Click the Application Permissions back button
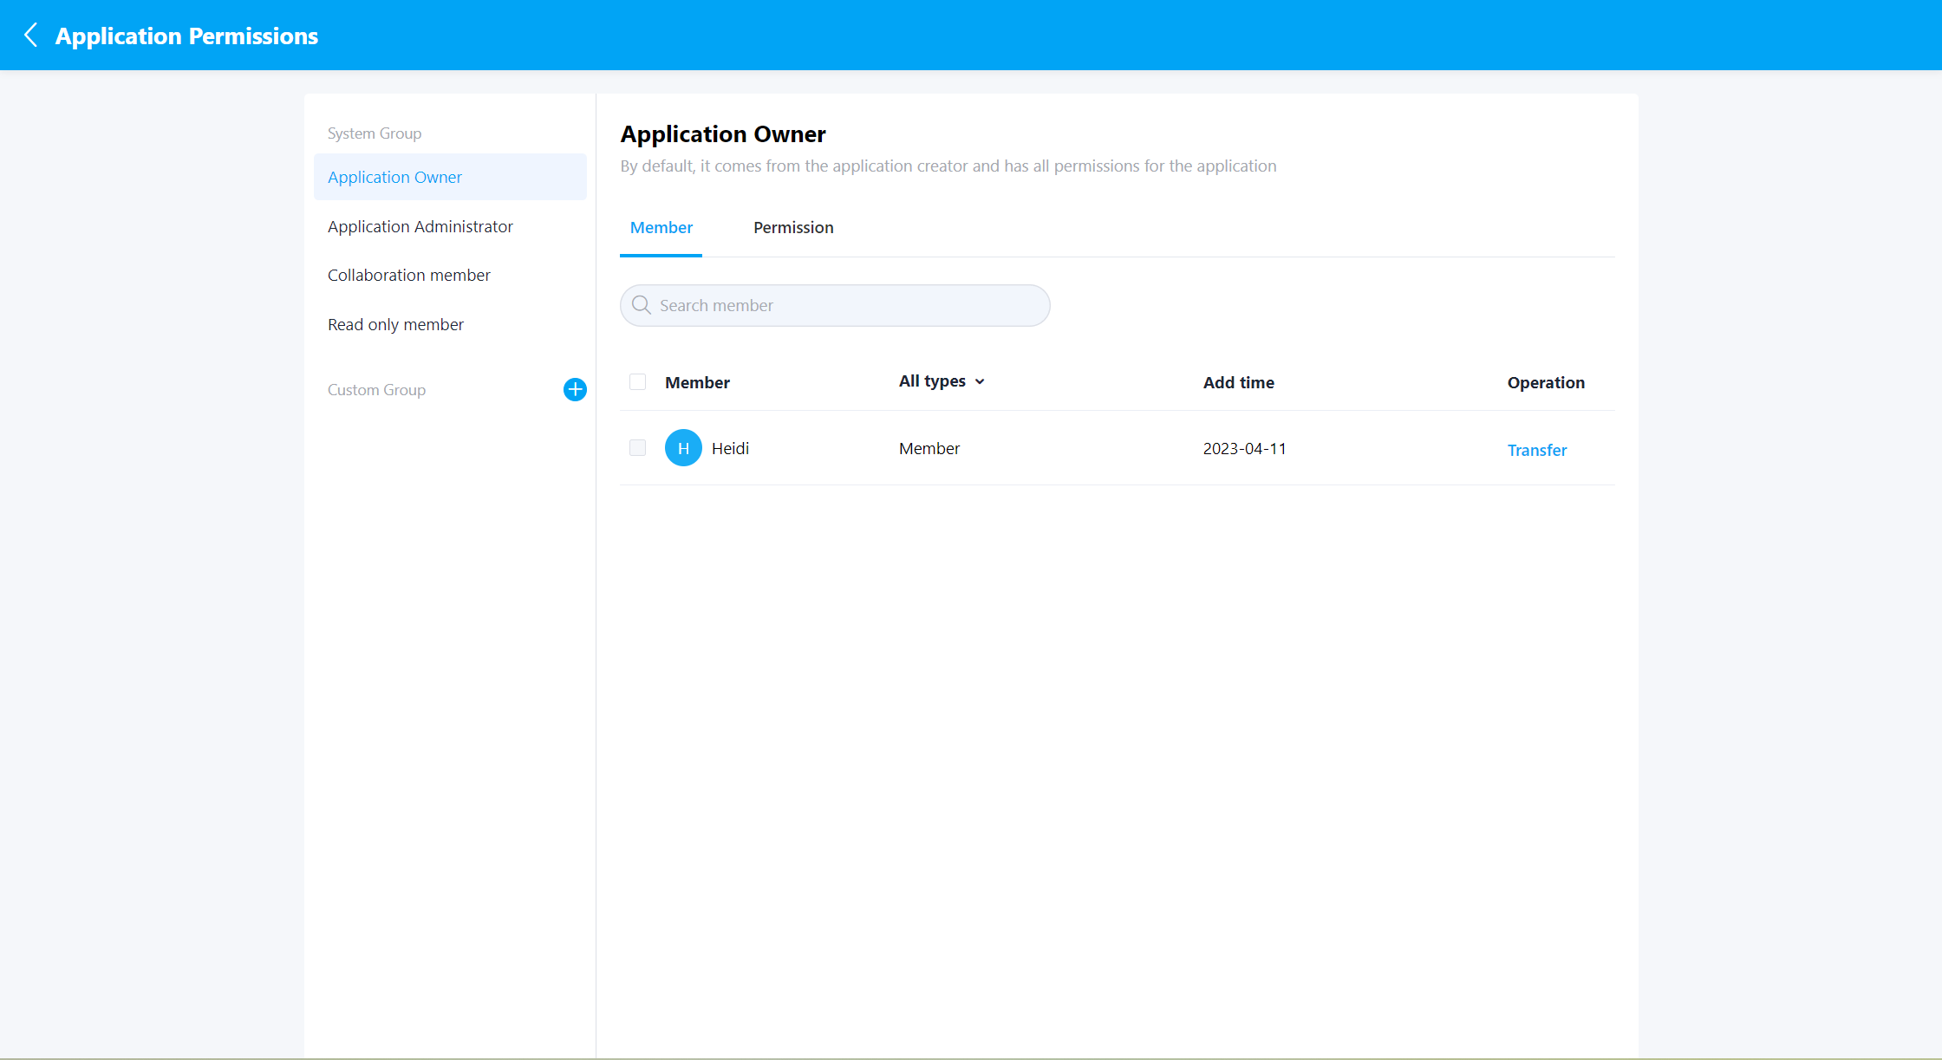Viewport: 1942px width, 1060px height. pos(25,36)
